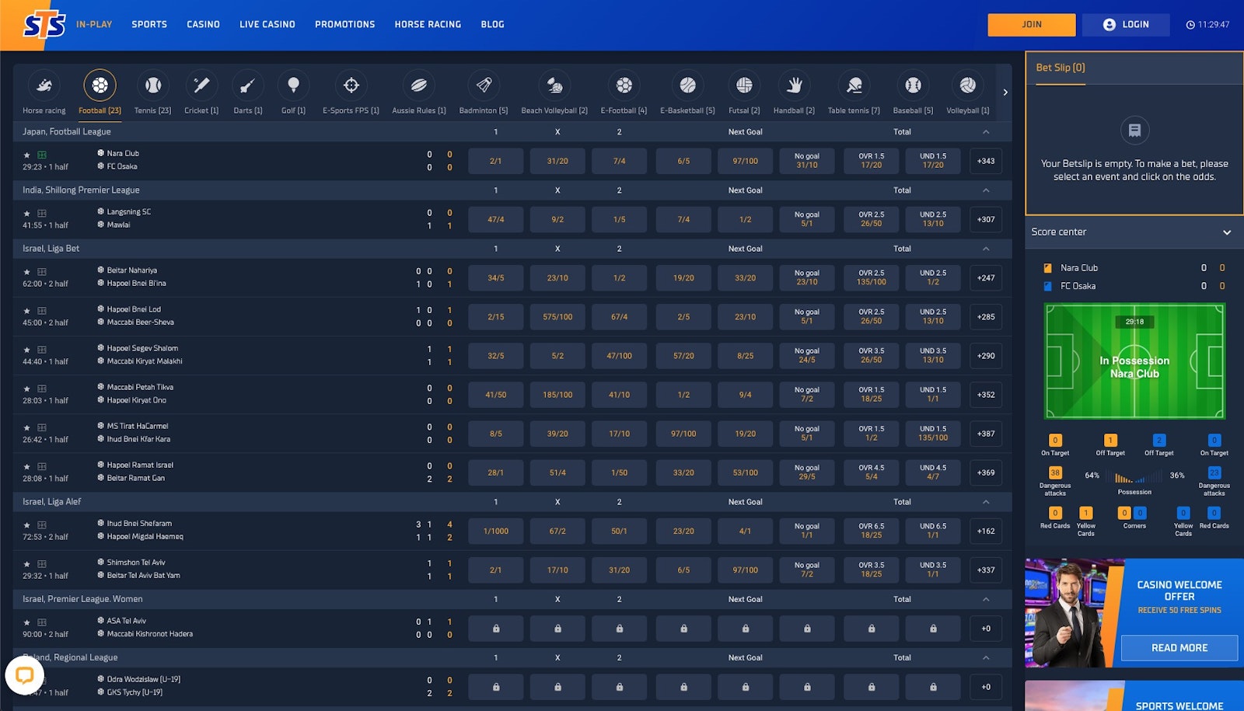This screenshot has height=711, width=1244.
Task: Collapse the Israel, Liga Alef section
Action: pyautogui.click(x=986, y=502)
